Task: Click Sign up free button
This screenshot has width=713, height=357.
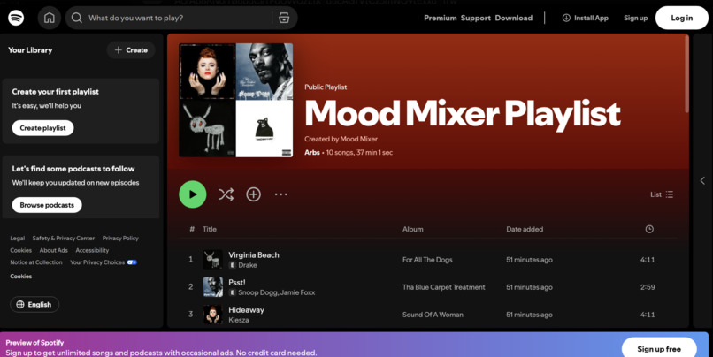Action: [x=659, y=349]
